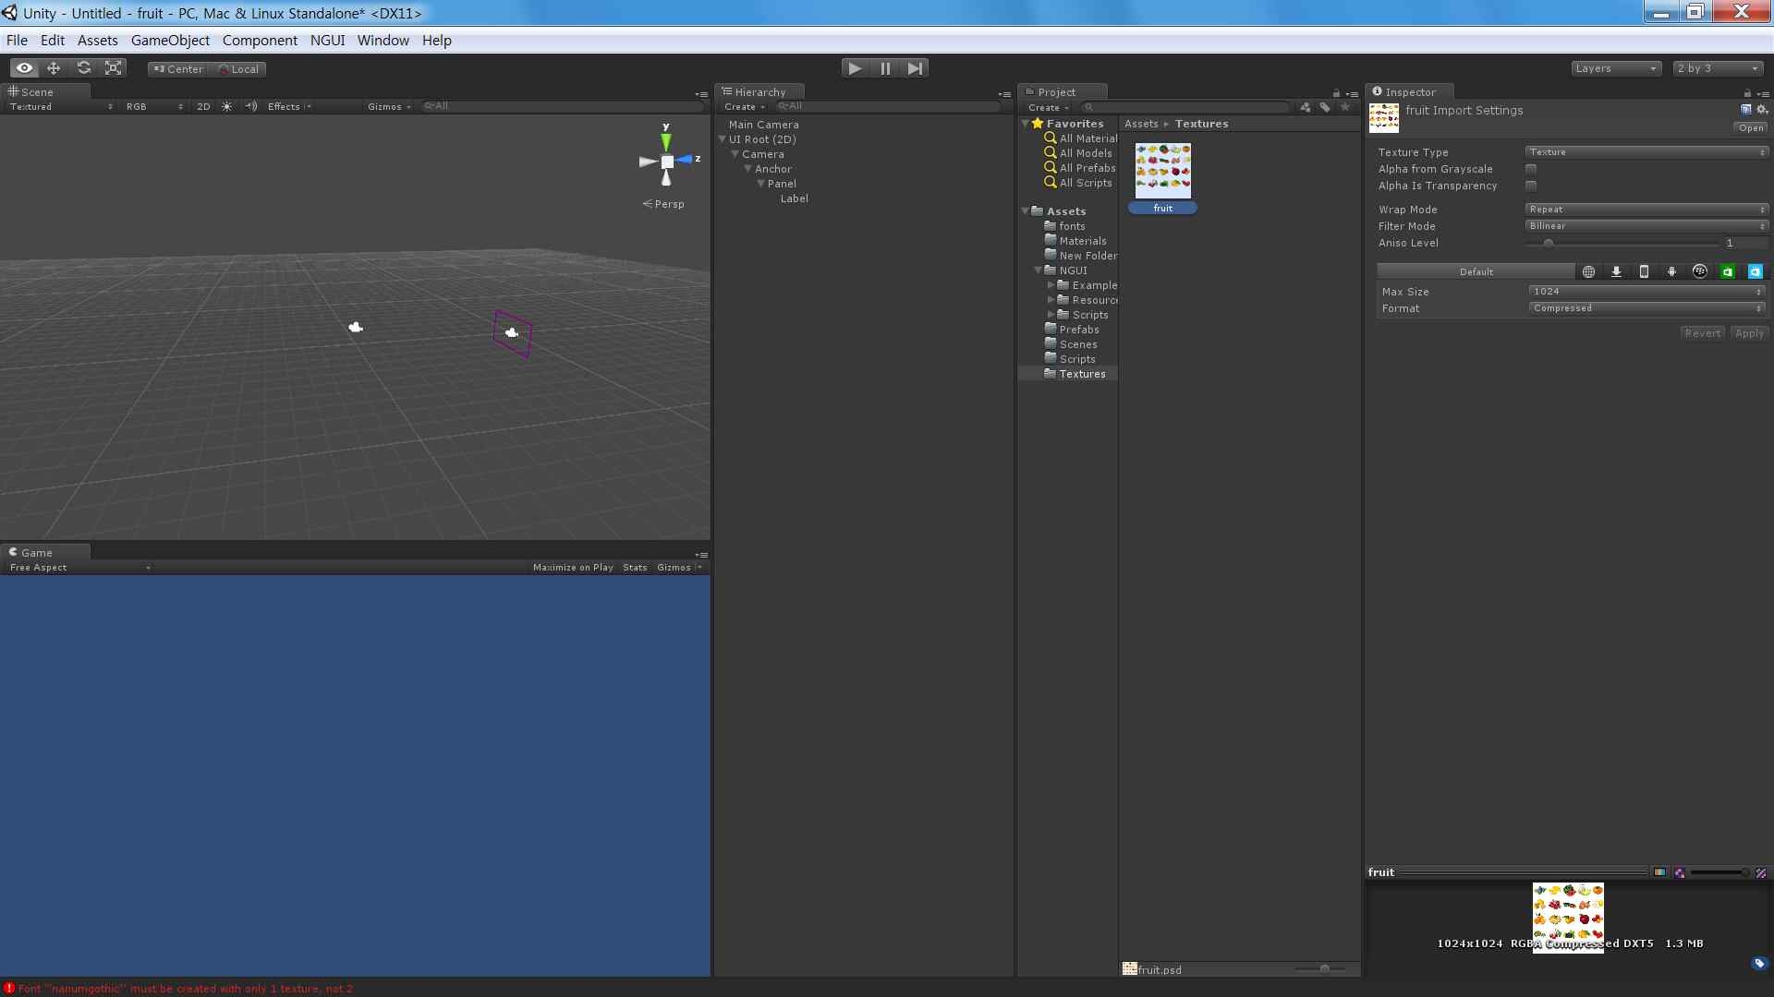Click the Apply button in Inspector
This screenshot has width=1774, height=997.
pyautogui.click(x=1750, y=332)
